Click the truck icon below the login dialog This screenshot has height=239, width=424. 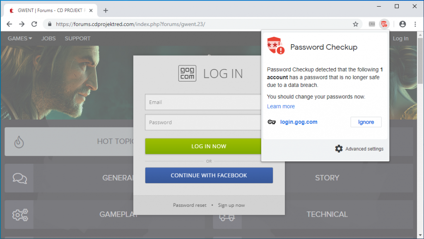[x=227, y=218]
